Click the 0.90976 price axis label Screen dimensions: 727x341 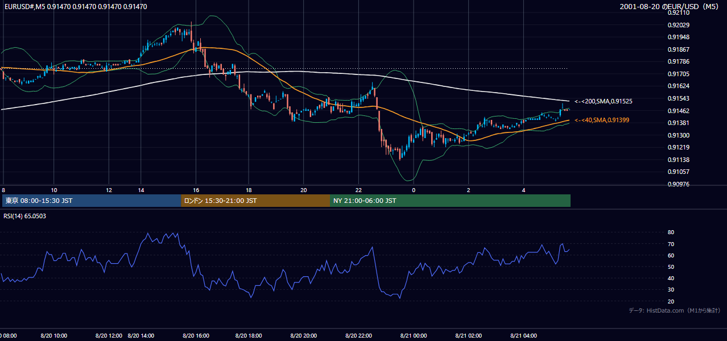click(679, 184)
